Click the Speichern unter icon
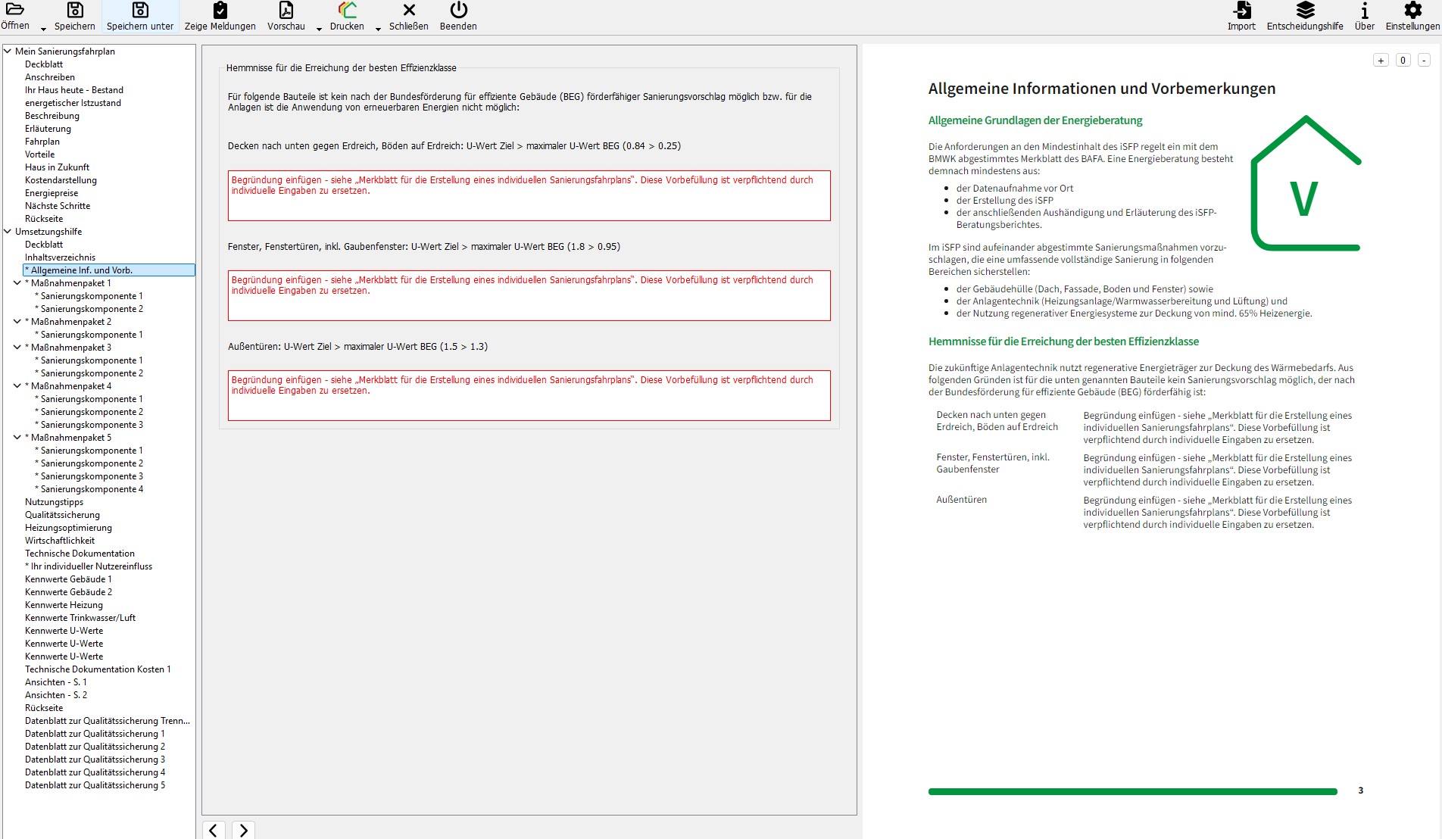The width and height of the screenshot is (1442, 839). (140, 10)
